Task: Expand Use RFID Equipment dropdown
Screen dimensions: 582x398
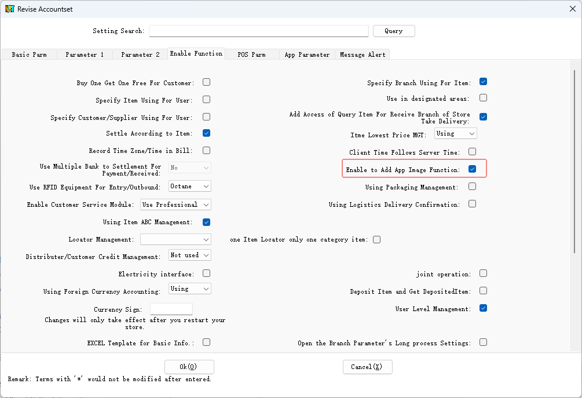Action: coord(190,186)
